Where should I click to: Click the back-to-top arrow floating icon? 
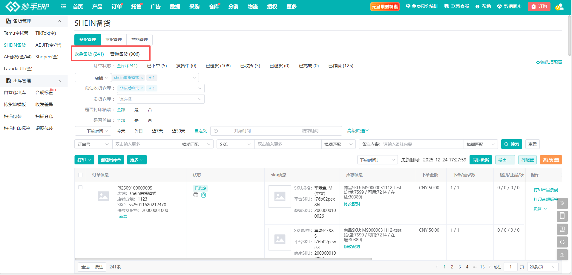(x=562, y=255)
